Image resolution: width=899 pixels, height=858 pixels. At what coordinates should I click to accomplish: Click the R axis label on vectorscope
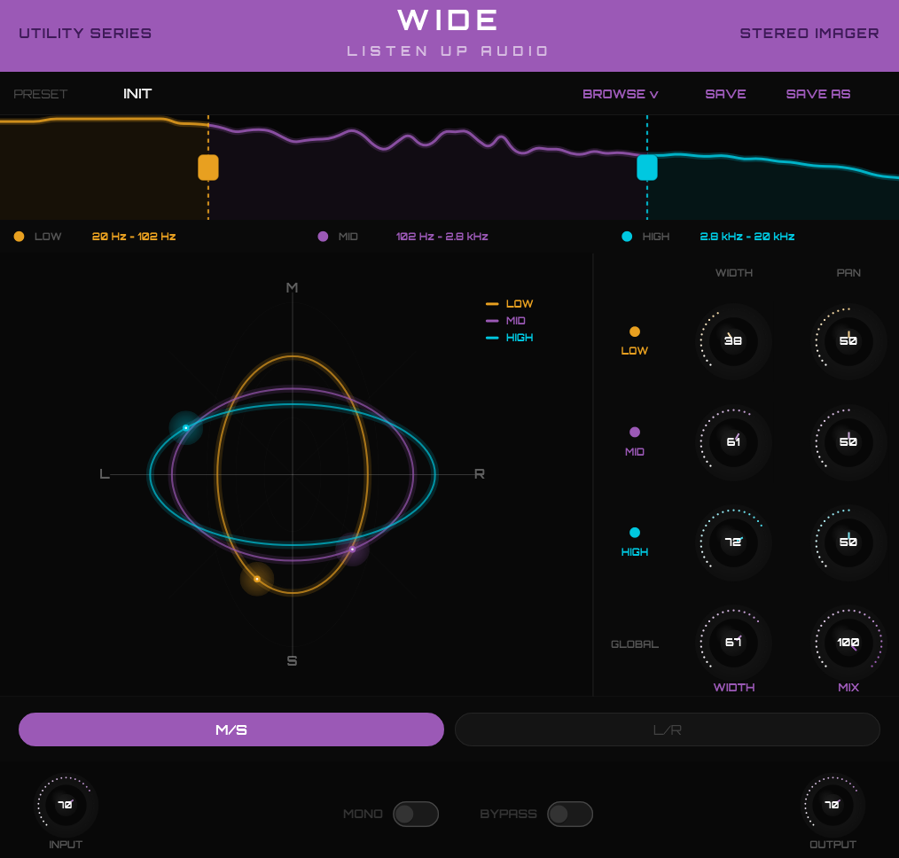tap(480, 474)
